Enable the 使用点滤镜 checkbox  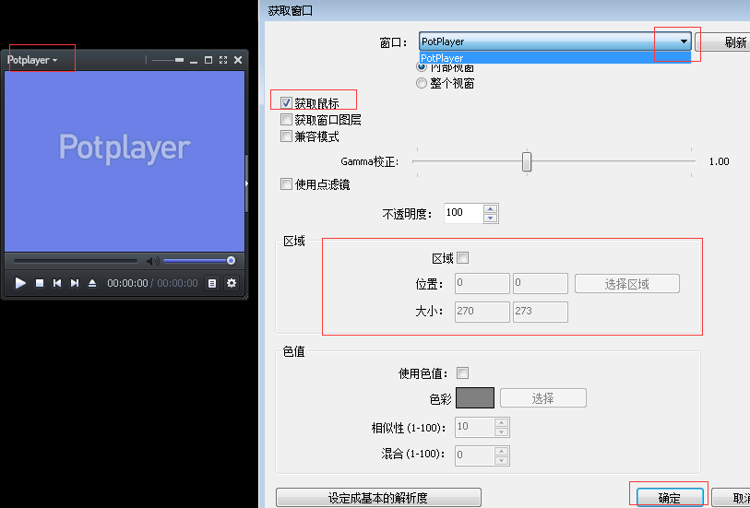[x=286, y=184]
